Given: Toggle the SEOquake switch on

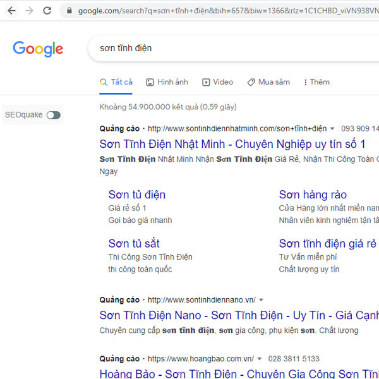Looking at the screenshot, I should (x=54, y=115).
